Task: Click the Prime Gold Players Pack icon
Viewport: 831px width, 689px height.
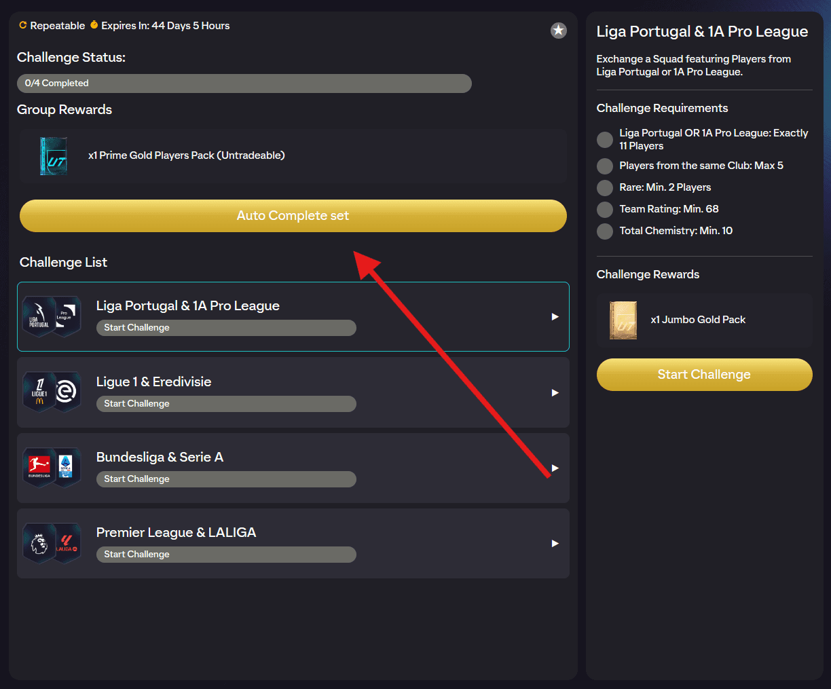Action: pos(54,156)
